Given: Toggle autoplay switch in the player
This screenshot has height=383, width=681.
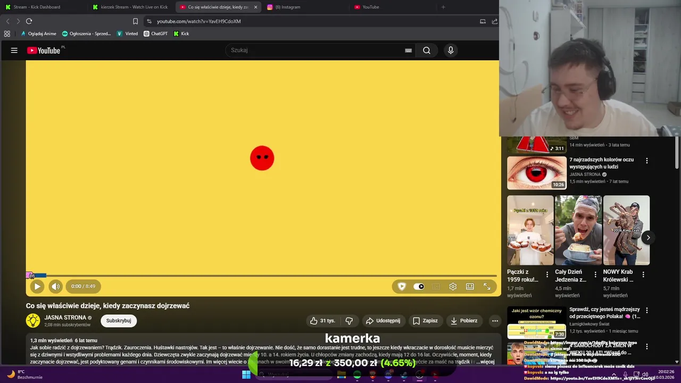Looking at the screenshot, I should click(x=419, y=286).
